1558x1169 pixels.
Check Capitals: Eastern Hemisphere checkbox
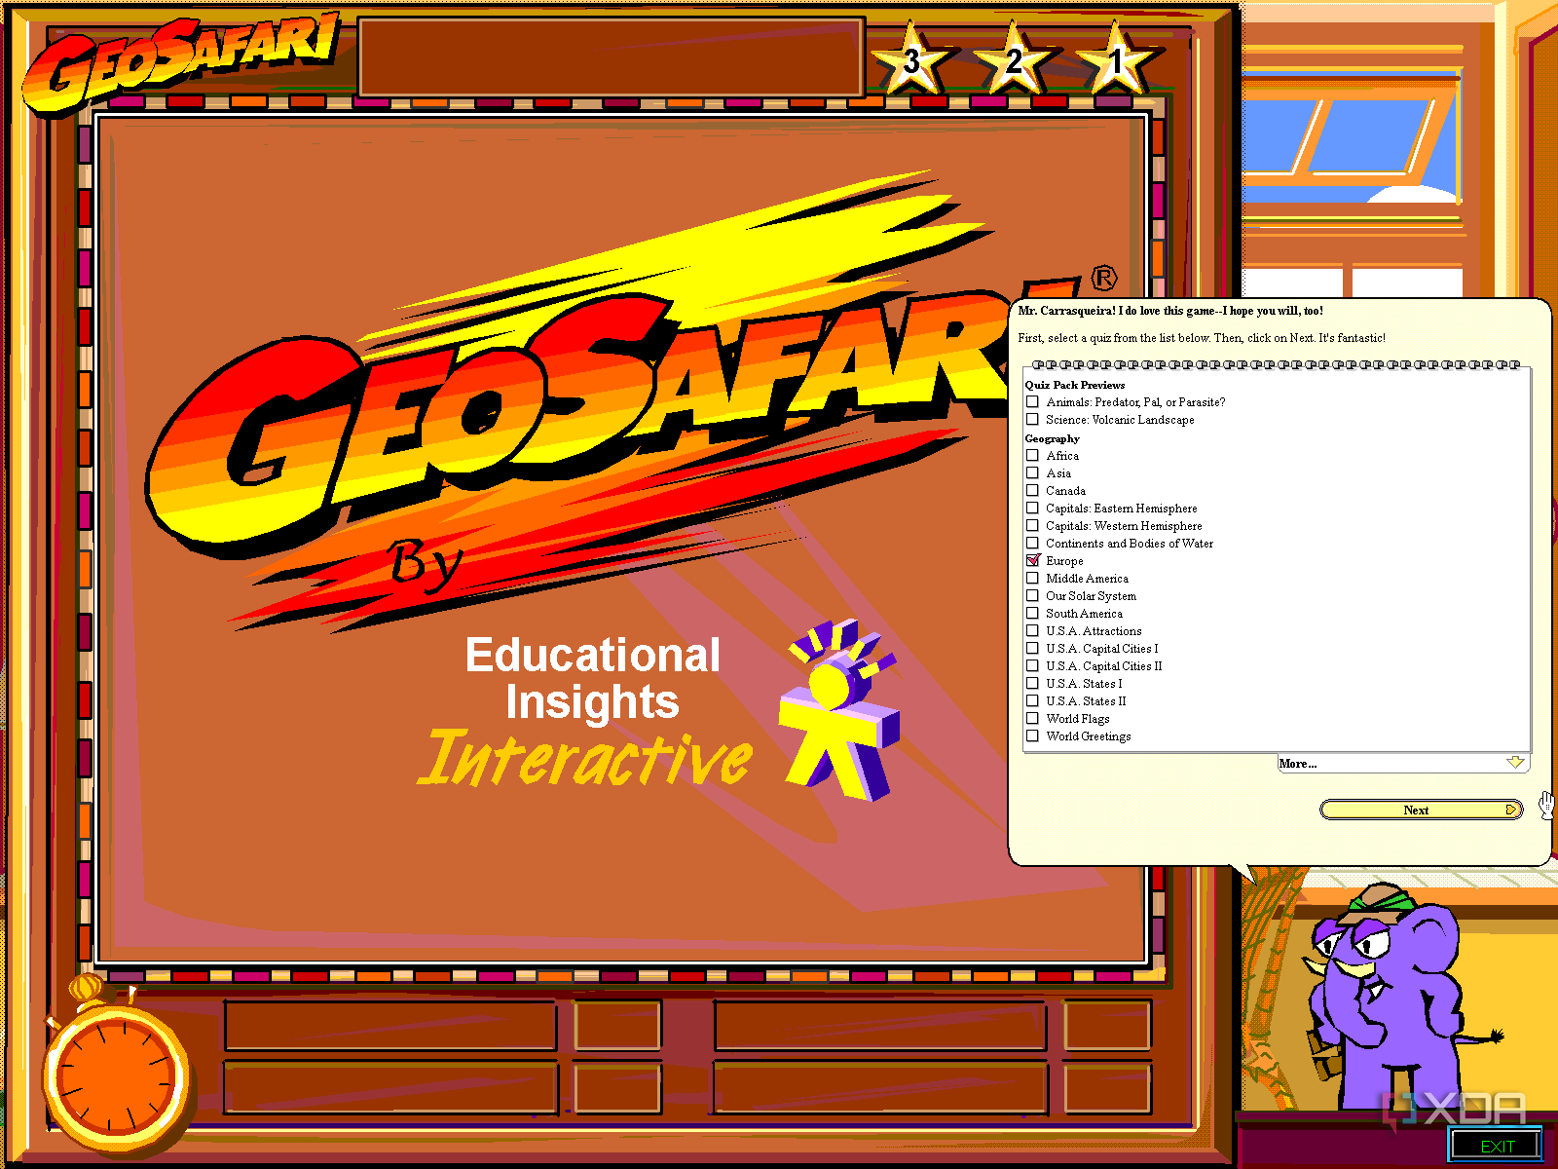1032,508
